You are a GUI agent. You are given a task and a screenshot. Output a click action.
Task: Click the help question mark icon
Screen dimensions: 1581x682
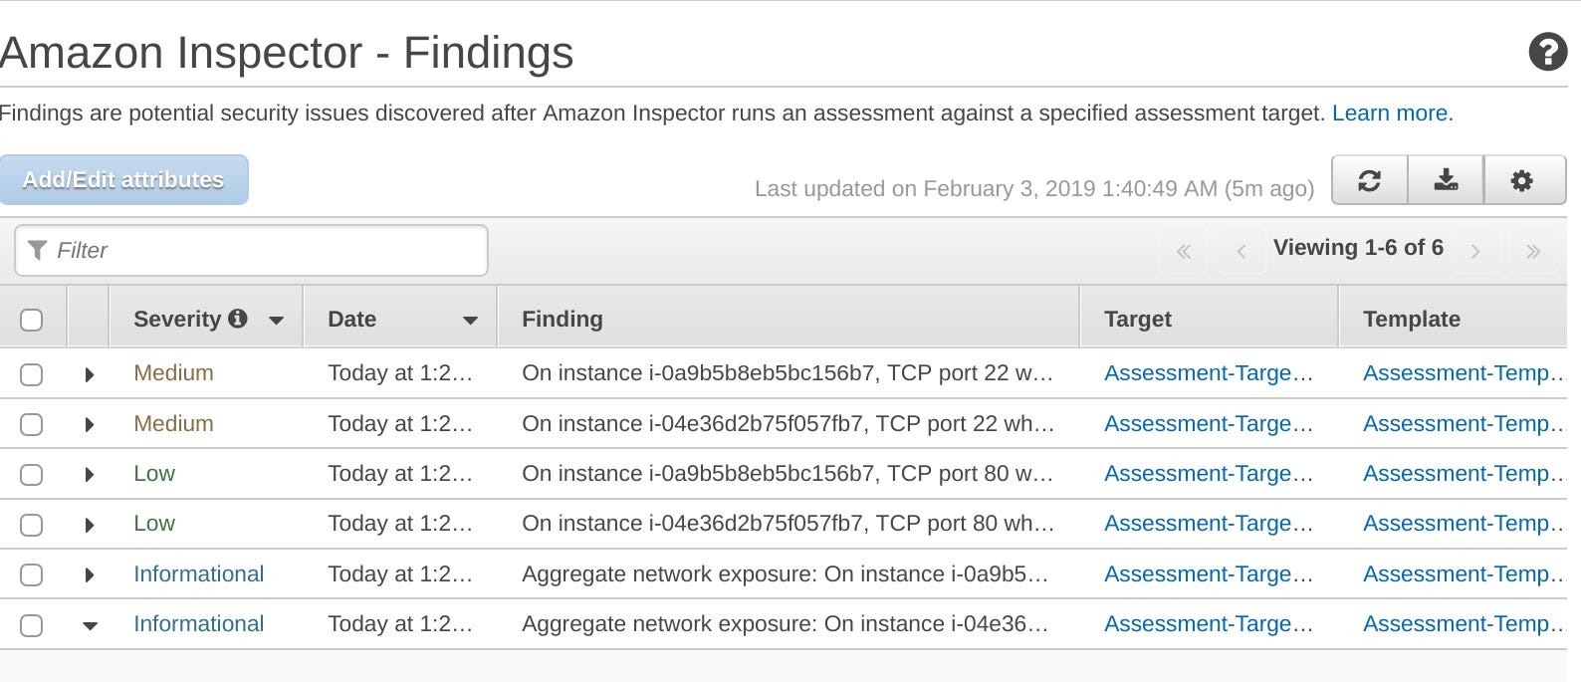[1547, 53]
